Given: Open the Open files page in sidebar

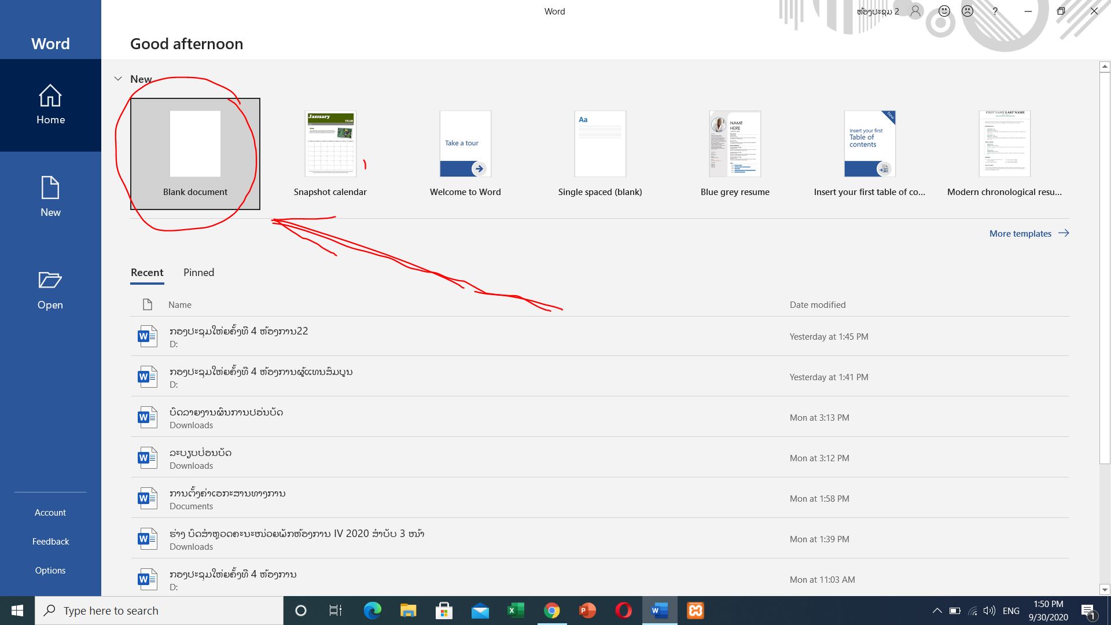Looking at the screenshot, I should (x=50, y=290).
